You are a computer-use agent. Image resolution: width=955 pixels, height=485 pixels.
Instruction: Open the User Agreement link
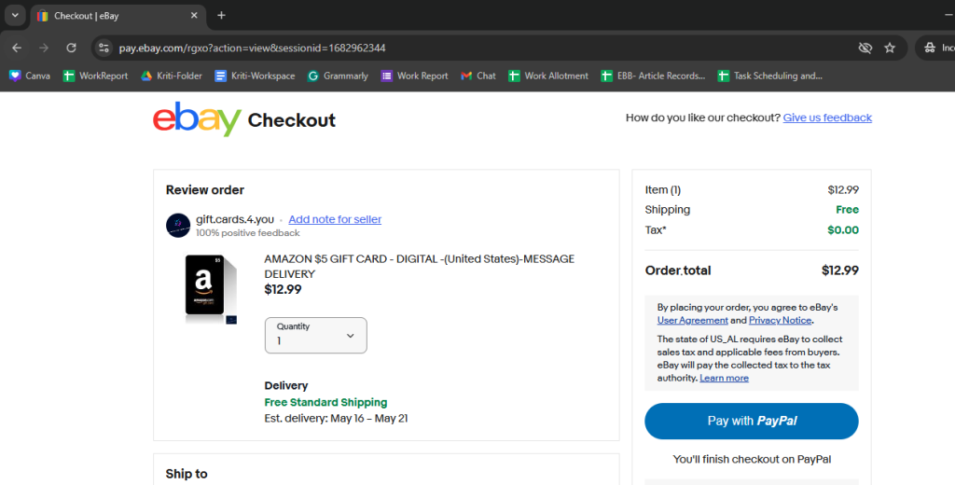[693, 321]
